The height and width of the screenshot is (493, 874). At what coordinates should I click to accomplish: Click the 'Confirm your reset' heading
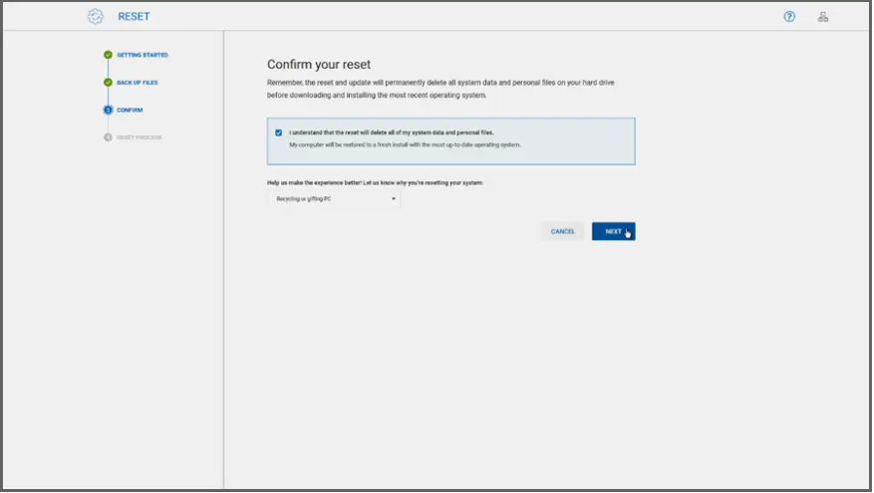pyautogui.click(x=319, y=65)
